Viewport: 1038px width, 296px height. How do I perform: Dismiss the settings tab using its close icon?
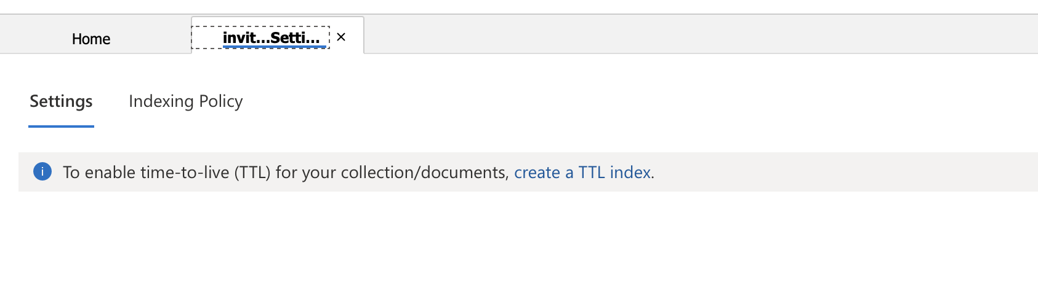341,37
